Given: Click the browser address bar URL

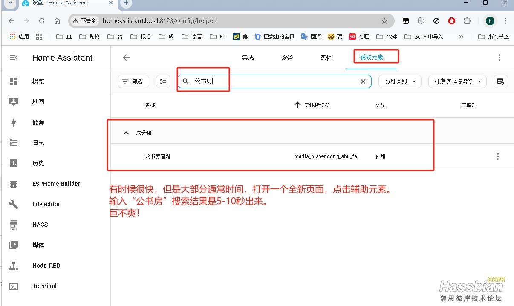Looking at the screenshot, I should coord(160,21).
